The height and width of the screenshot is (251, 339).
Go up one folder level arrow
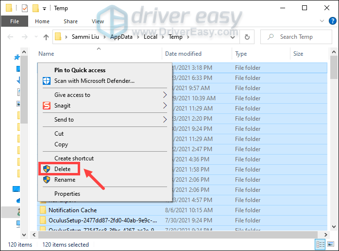click(x=46, y=37)
